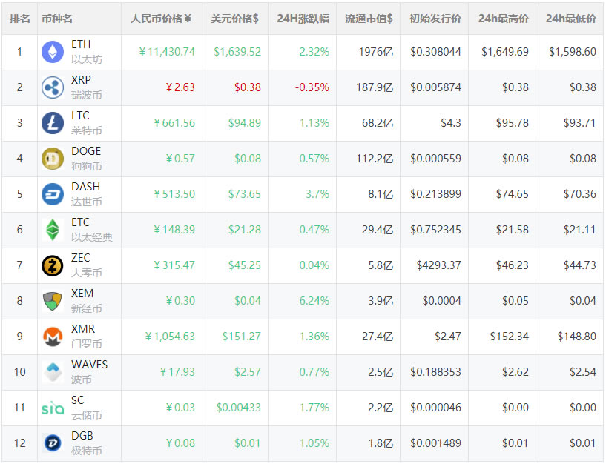Click the $95.78 LTC 24h high
This screenshot has height=464, width=606.
513,123
